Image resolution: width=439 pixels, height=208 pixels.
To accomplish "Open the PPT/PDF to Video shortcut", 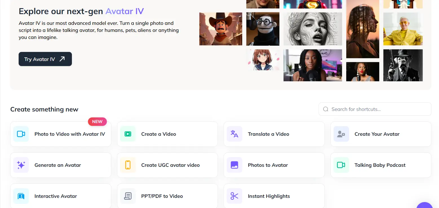I will 167,196.
